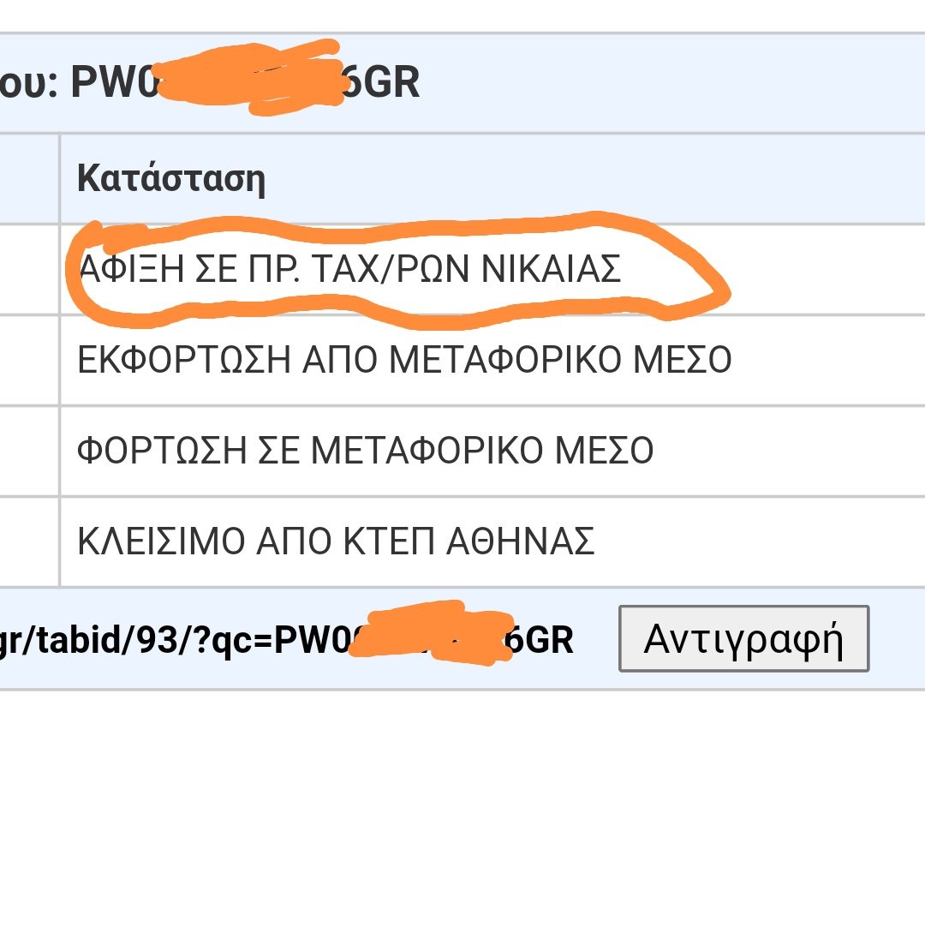Select the Κατάσταση column header
The image size is (925, 939).
tap(171, 178)
